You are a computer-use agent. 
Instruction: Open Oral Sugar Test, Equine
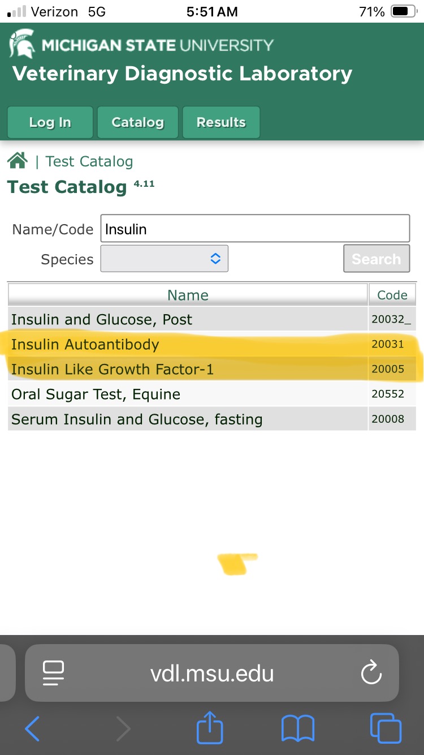96,394
